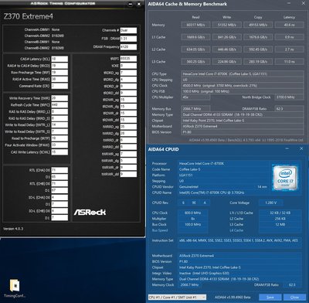The image size is (309, 303).
Task: Click the RAS to RAS Delay (tRRD_L) field
Action: (x=59, y=111)
